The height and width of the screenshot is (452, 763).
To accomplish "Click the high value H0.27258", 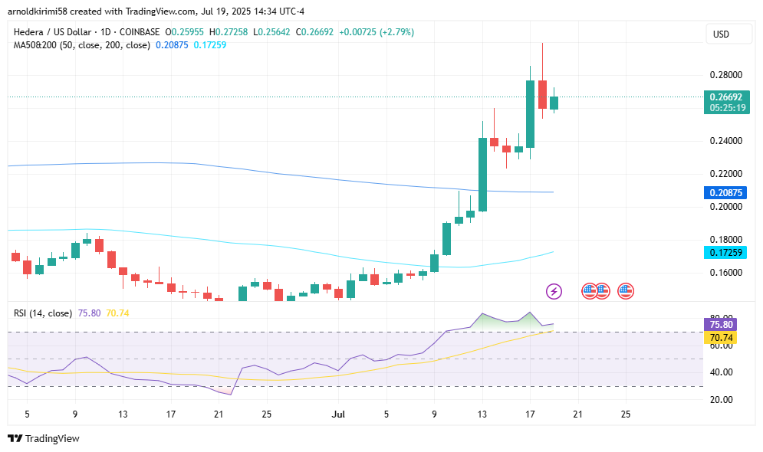I will (229, 32).
